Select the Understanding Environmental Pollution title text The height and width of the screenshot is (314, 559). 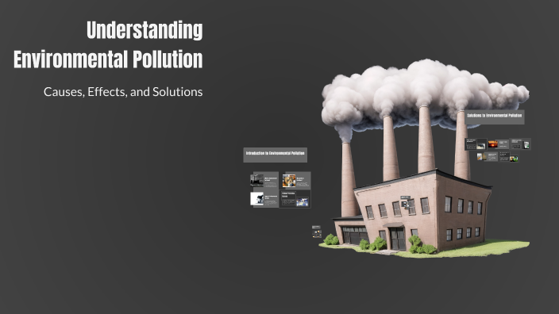108,44
